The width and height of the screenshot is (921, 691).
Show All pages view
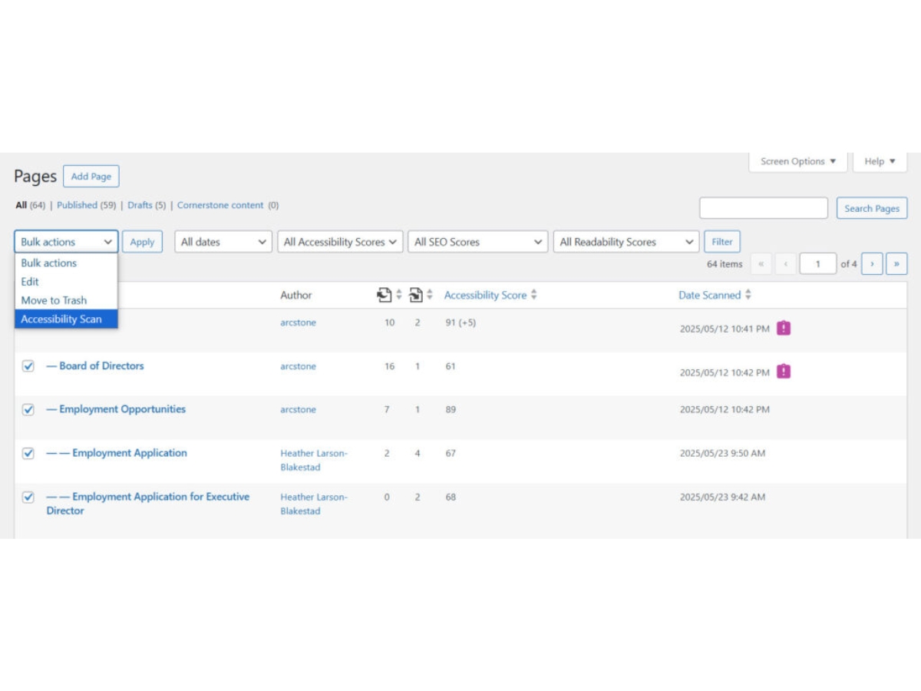[x=21, y=205]
